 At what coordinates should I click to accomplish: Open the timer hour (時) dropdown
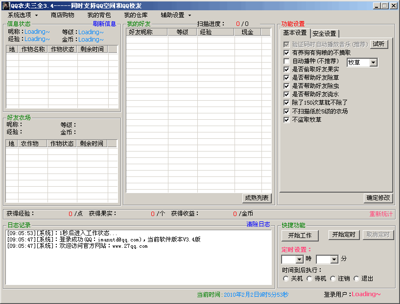click(x=300, y=260)
